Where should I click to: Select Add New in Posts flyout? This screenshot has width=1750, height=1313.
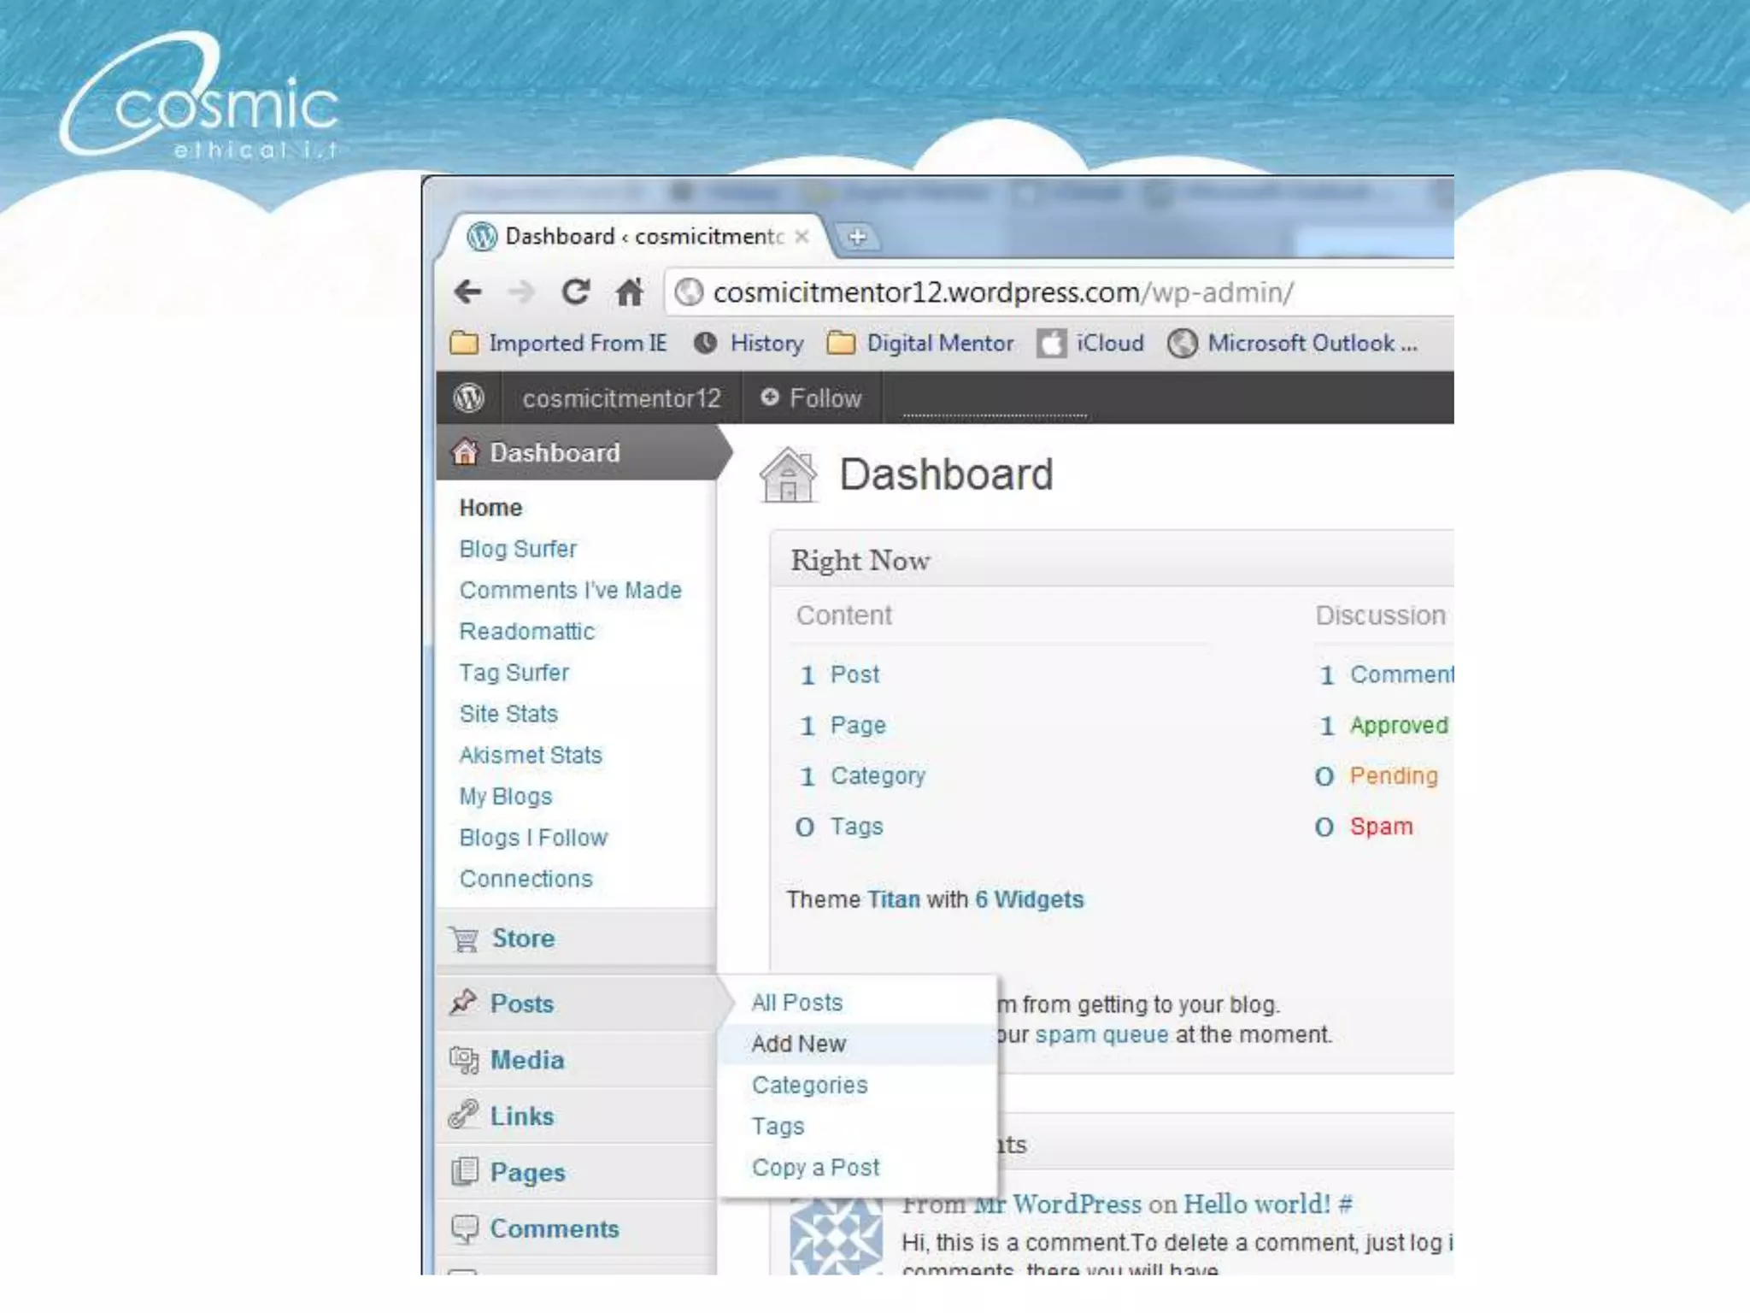coord(798,1044)
